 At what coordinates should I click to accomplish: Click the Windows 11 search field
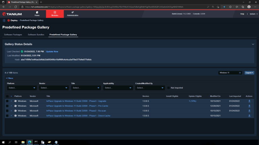click(228, 72)
